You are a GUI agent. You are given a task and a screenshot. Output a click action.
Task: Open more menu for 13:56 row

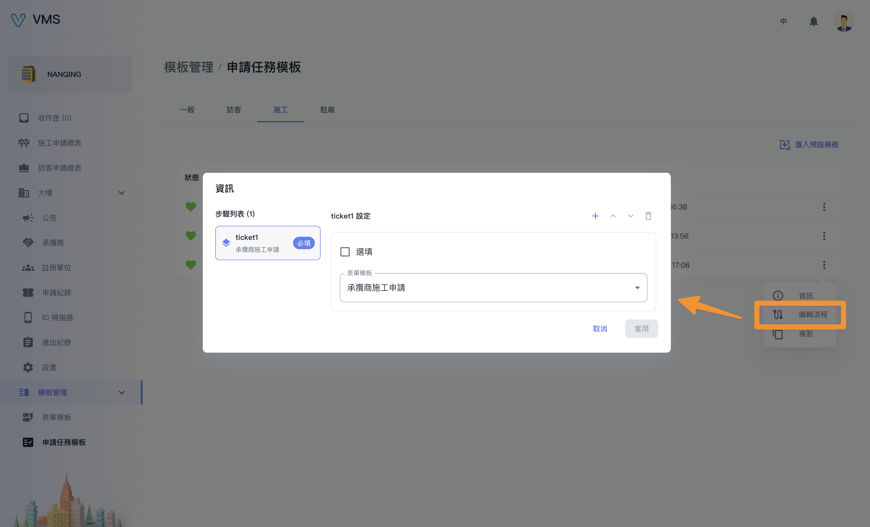[824, 236]
